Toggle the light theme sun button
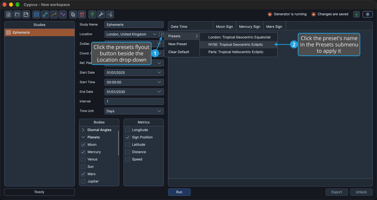Viewport: 377px width, 200px height. click(x=368, y=14)
